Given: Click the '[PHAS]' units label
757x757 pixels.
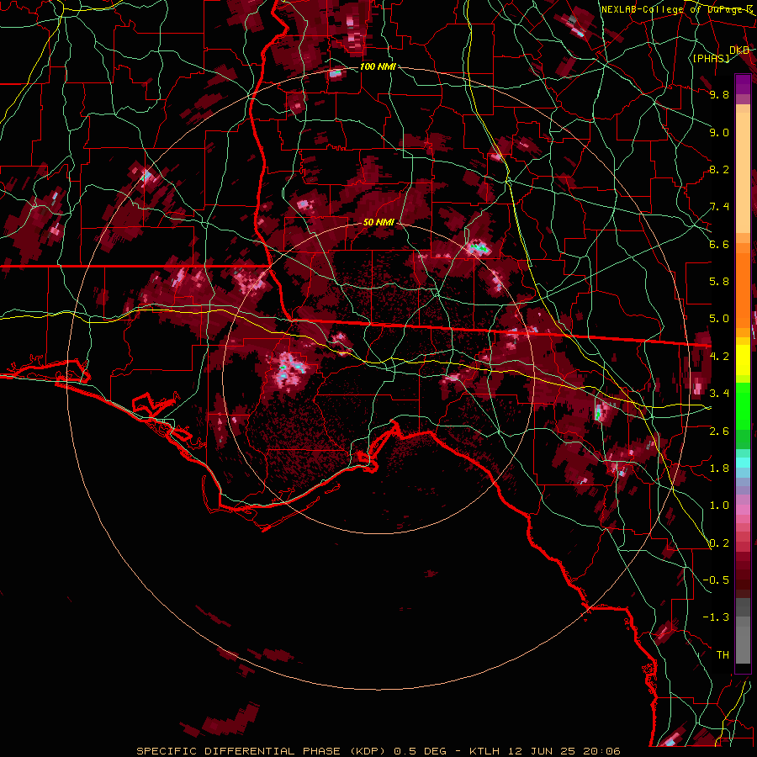Looking at the screenshot, I should pyautogui.click(x=712, y=58).
